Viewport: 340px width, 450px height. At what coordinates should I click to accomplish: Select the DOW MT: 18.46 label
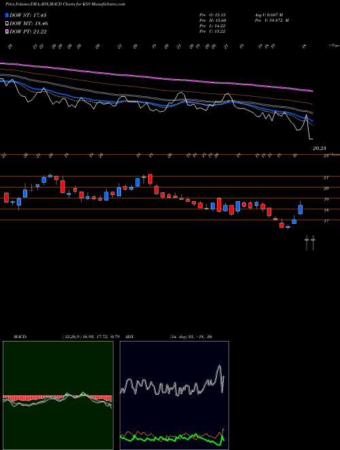(x=29, y=24)
